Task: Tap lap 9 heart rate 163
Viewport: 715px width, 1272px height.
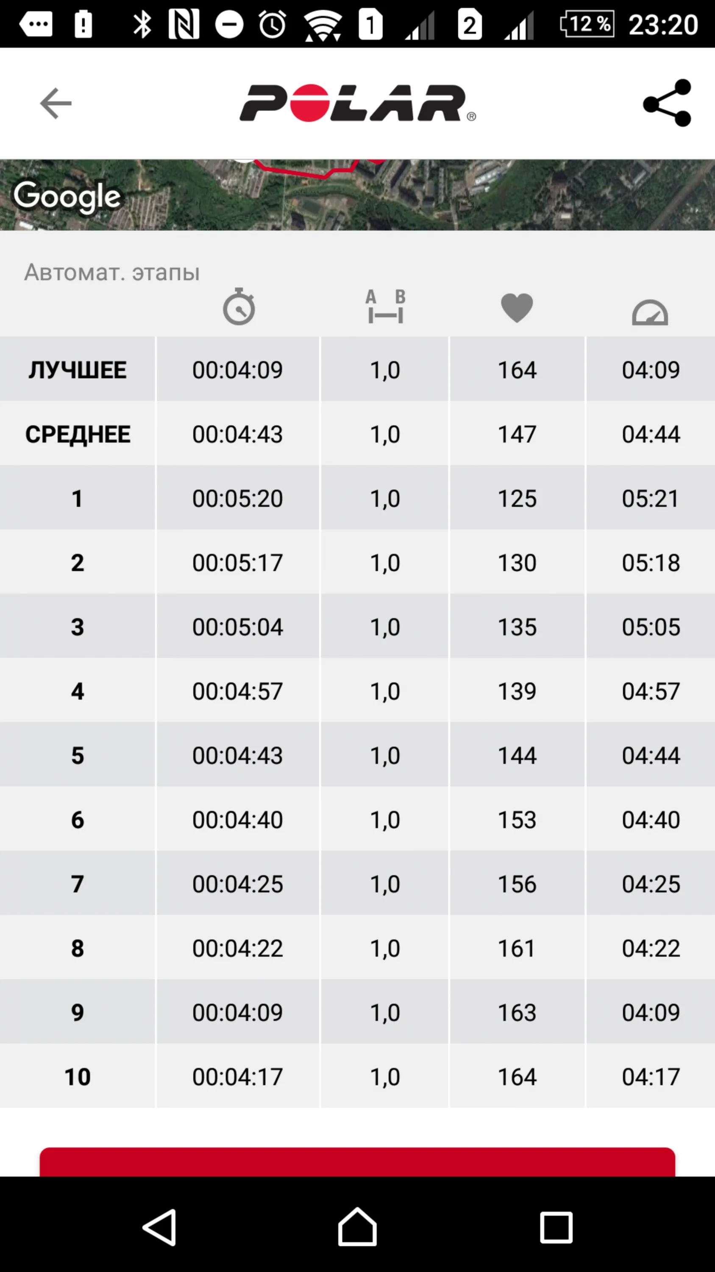Action: 517,1012
